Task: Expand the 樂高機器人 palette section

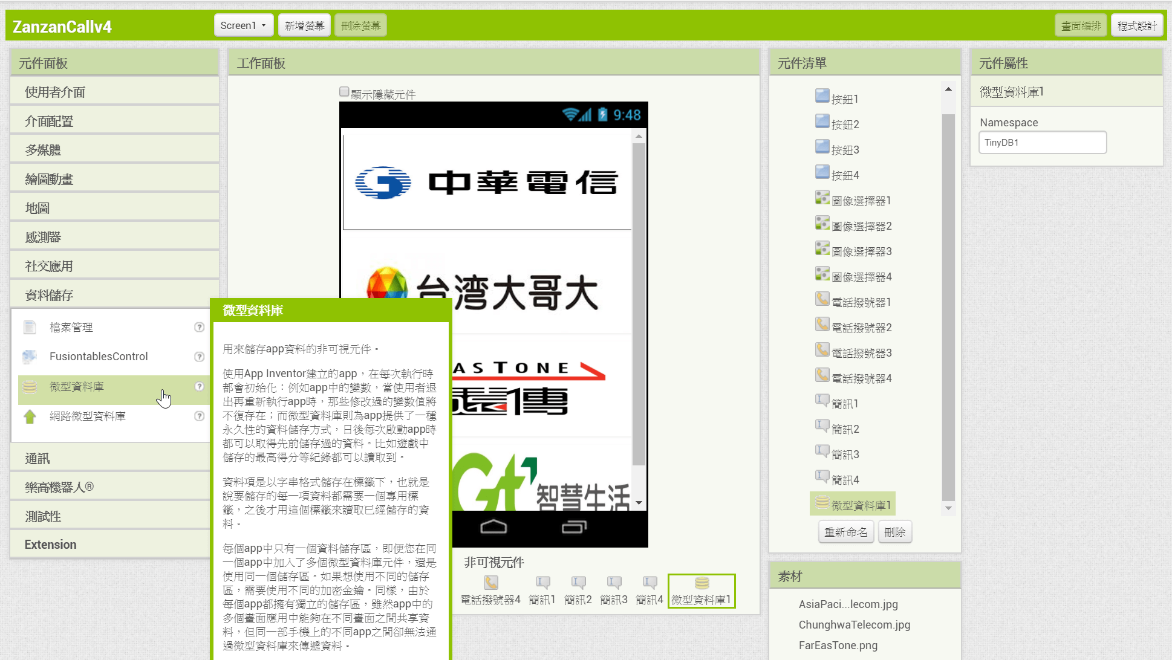Action: (x=110, y=487)
